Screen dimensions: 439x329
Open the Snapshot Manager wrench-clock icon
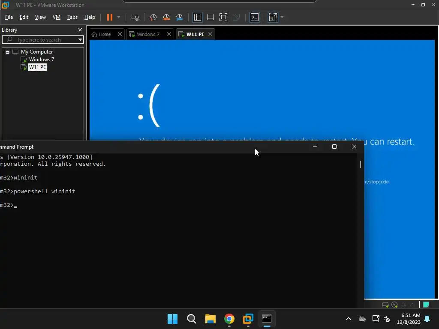pyautogui.click(x=179, y=17)
